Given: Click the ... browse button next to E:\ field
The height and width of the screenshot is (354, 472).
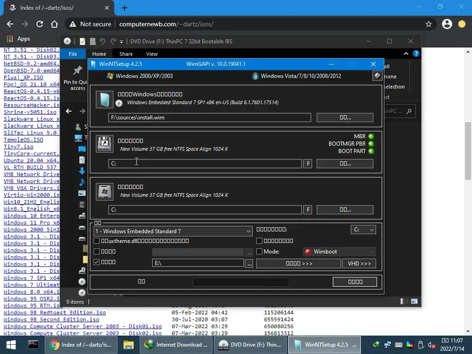Looking at the screenshot, I should point(249,263).
